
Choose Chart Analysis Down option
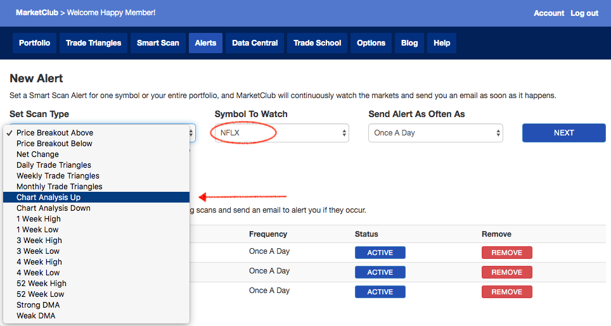coord(96,208)
